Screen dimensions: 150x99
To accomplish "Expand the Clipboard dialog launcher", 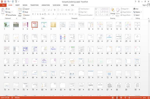I will pyautogui.click(x=16, y=18).
